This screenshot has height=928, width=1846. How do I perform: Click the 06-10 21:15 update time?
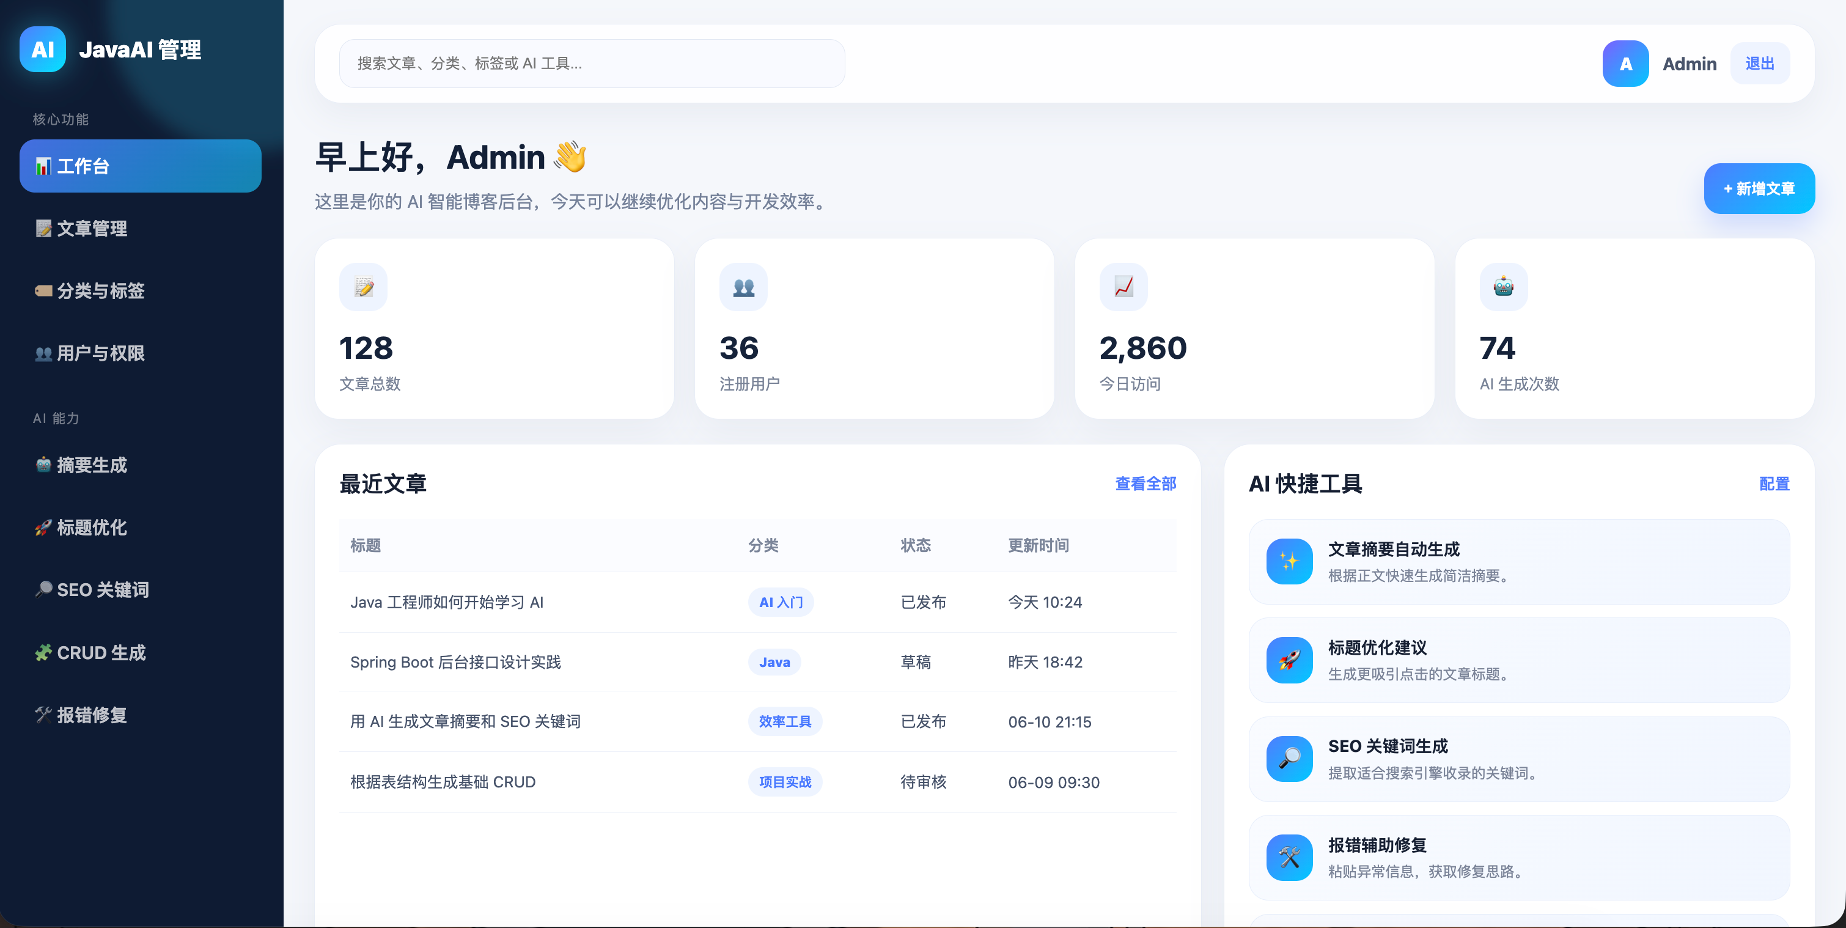[1050, 721]
